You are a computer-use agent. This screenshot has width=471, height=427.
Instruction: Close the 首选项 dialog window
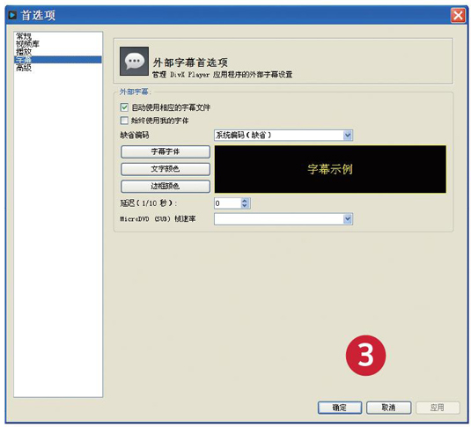click(x=458, y=15)
